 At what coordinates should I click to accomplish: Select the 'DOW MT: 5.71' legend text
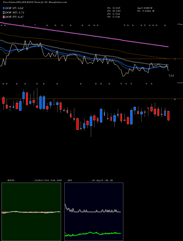[x=15, y=12]
